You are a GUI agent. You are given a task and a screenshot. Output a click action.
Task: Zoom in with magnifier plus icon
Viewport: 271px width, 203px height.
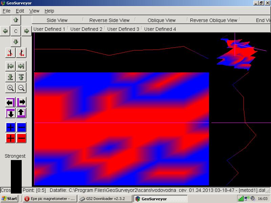[x=11, y=88]
